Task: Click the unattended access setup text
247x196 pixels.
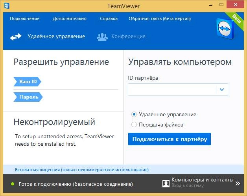Action: 64,140
